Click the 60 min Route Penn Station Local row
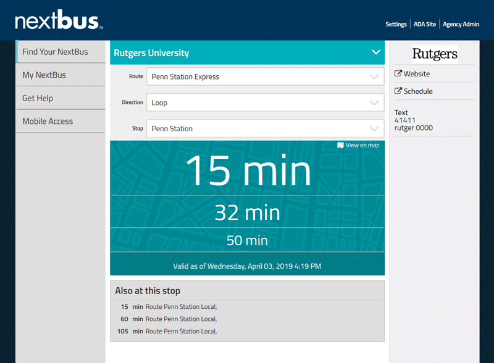 (x=169, y=319)
